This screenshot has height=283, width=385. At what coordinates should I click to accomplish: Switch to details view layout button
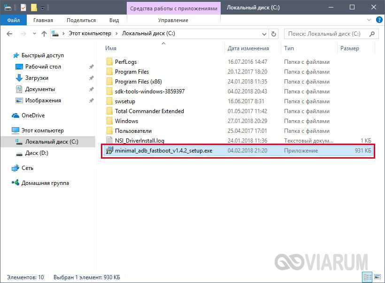tap(368, 277)
